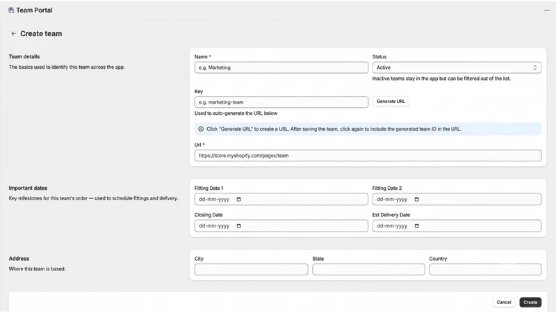Click the 'Address' section heading
The width and height of the screenshot is (556, 313).
pyautogui.click(x=19, y=259)
